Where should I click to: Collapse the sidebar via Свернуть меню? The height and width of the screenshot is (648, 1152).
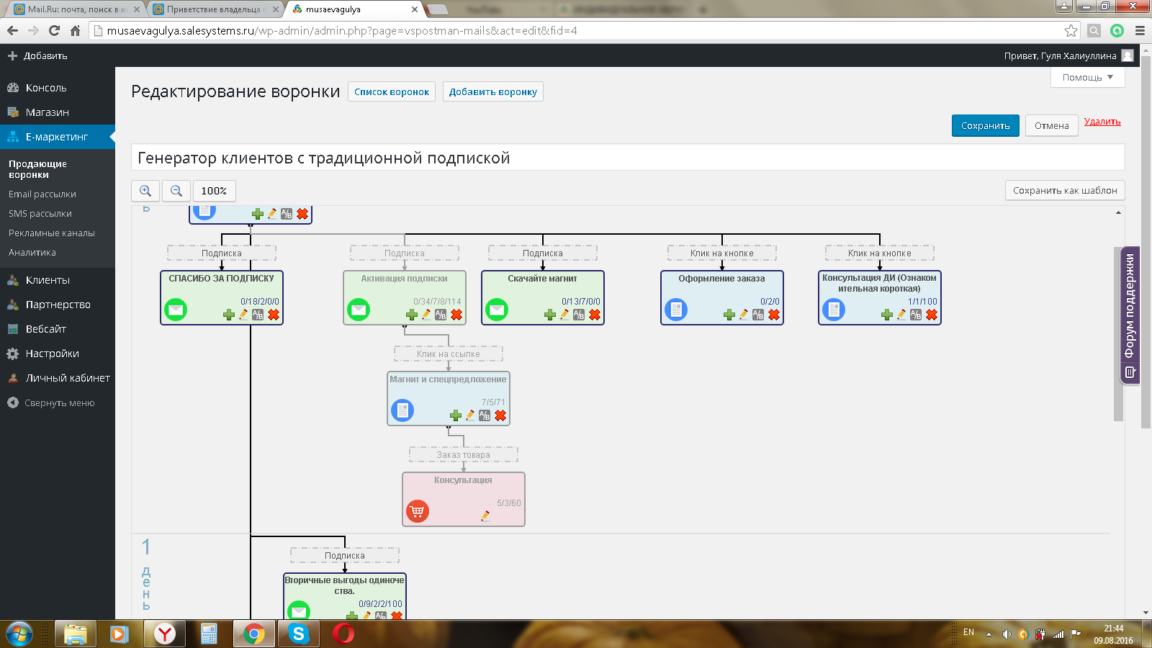click(x=59, y=403)
